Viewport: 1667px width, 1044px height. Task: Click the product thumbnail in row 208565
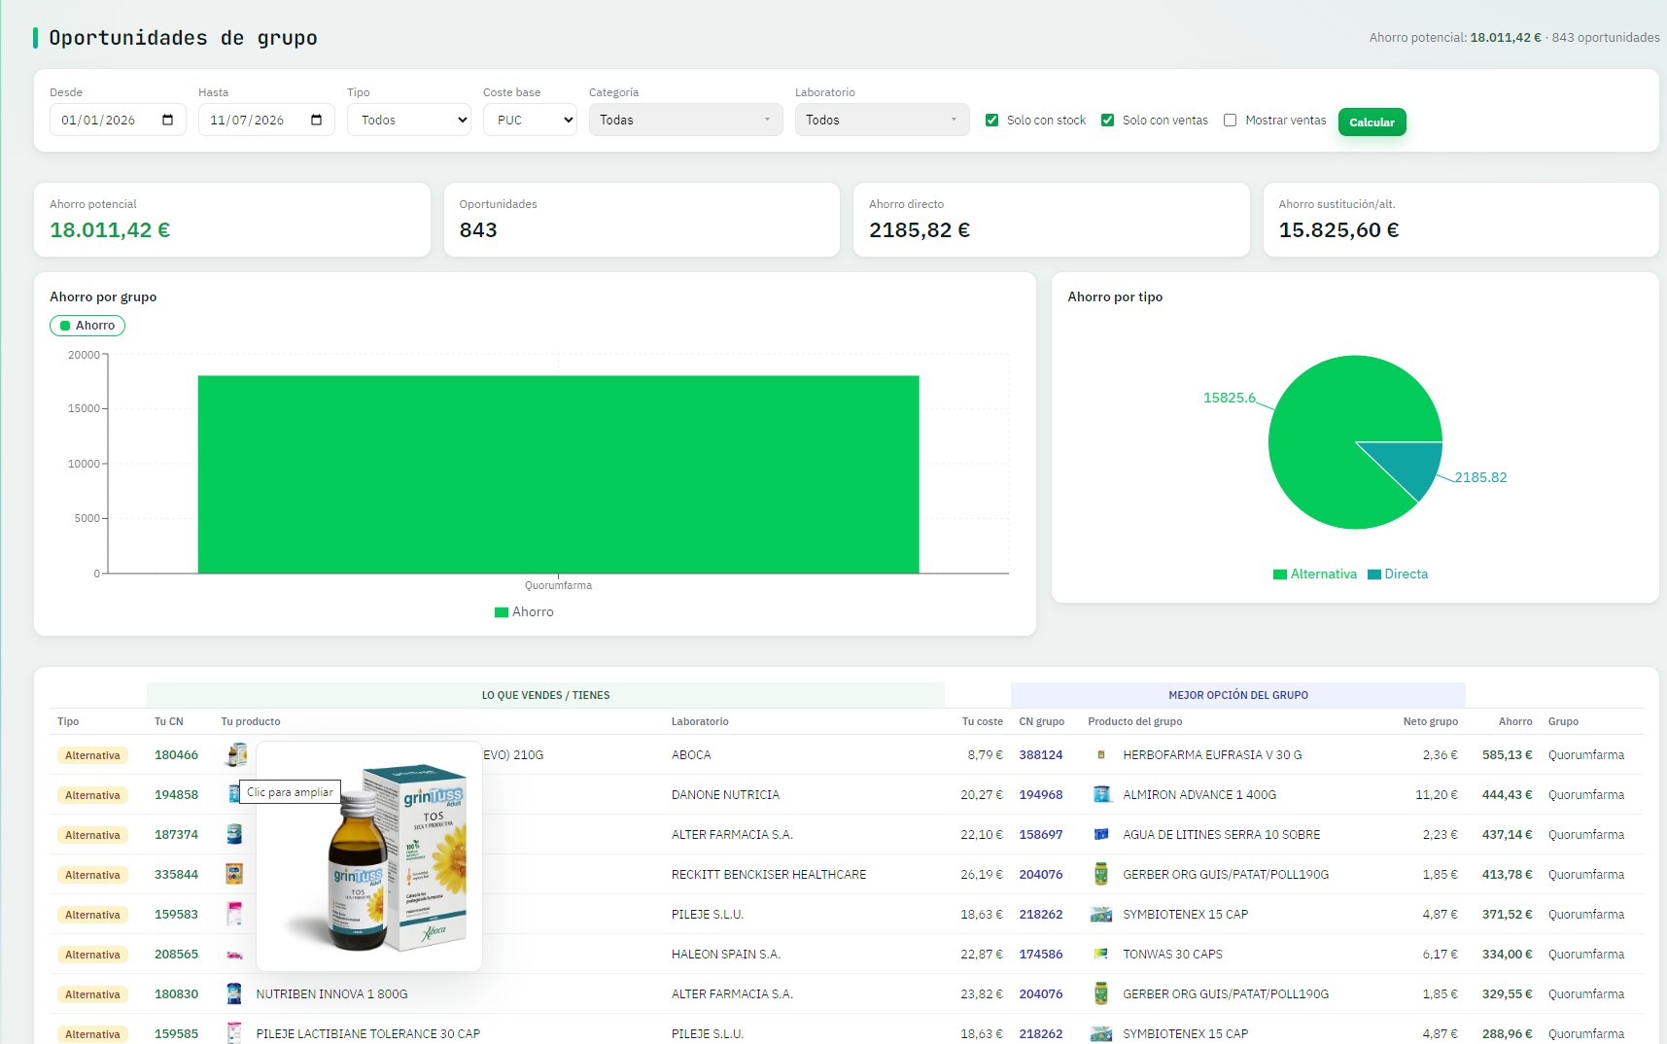pos(234,955)
